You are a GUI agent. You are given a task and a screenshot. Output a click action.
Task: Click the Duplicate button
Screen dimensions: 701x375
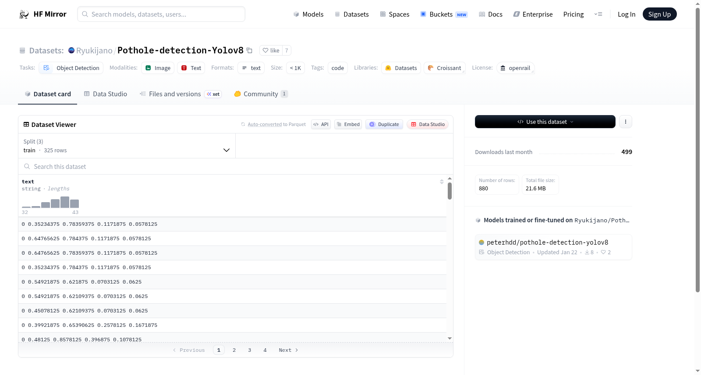(384, 124)
